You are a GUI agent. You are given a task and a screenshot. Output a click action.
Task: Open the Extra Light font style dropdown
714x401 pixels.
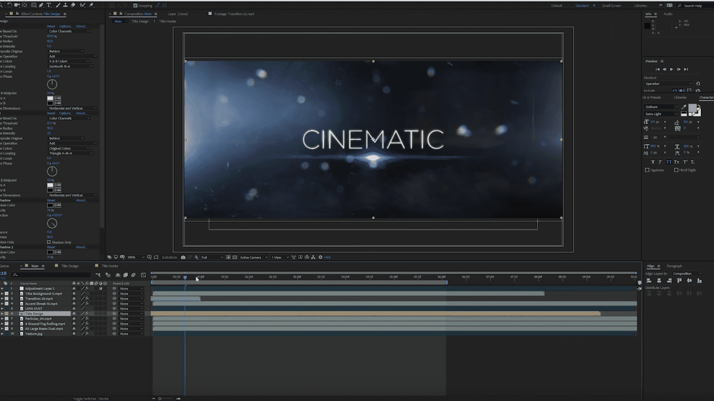pyautogui.click(x=661, y=114)
